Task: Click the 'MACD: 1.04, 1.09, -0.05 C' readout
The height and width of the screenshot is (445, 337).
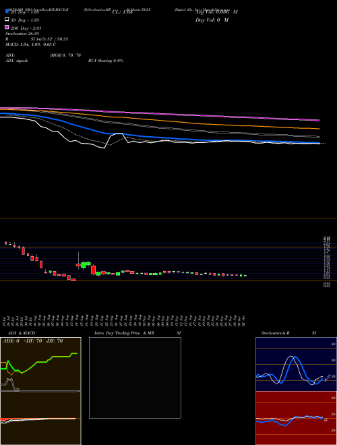Action: (30, 44)
